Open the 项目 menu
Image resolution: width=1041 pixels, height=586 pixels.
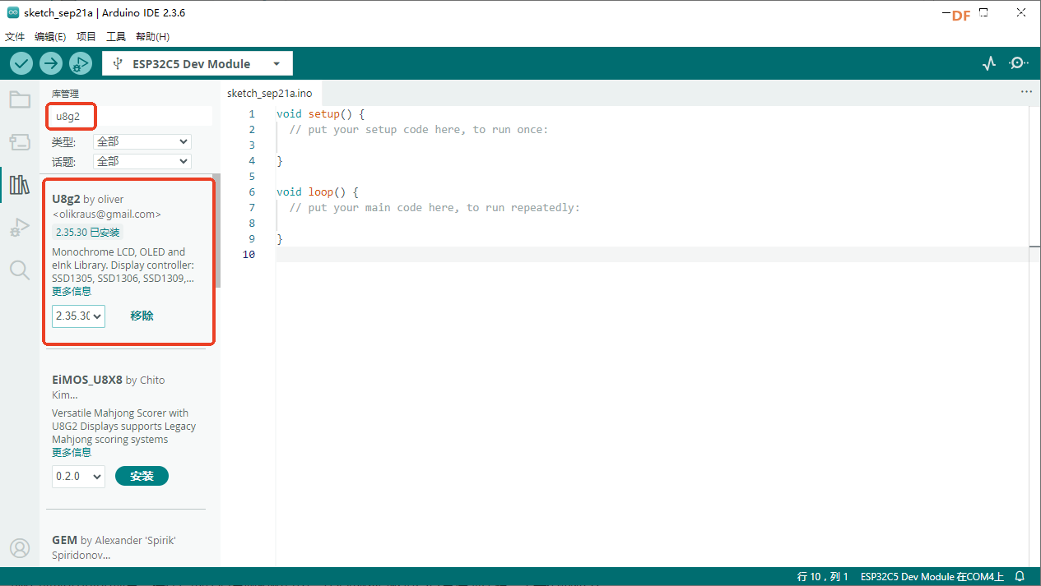[x=86, y=37]
